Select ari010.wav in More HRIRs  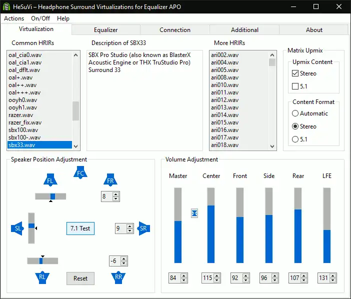[x=239, y=85]
